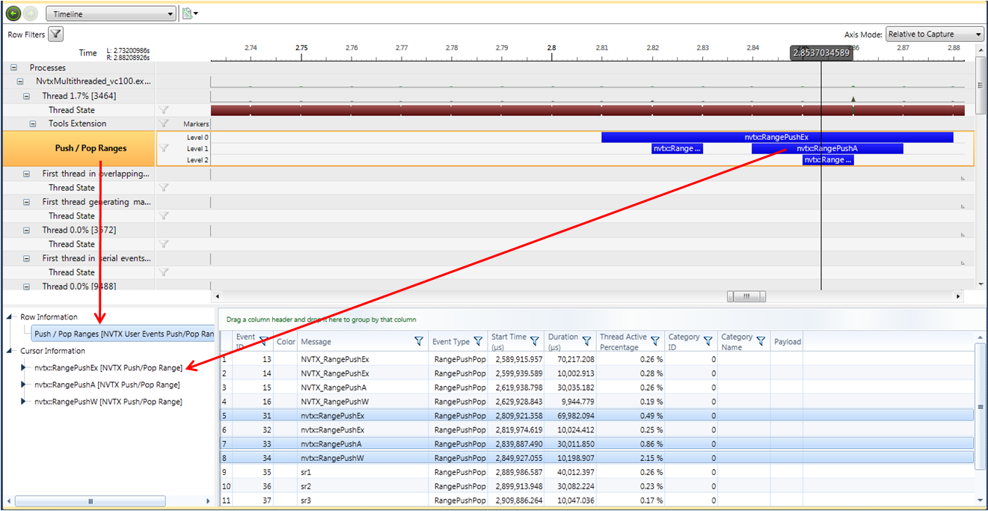Open the Axis Mode dropdown

(934, 34)
